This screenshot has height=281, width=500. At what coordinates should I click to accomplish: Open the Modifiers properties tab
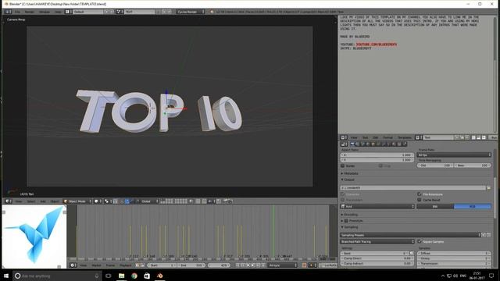tap(384, 144)
